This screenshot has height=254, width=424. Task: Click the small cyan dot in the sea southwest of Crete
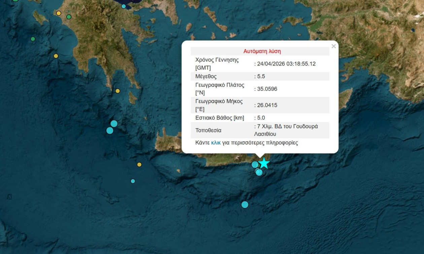133,180
